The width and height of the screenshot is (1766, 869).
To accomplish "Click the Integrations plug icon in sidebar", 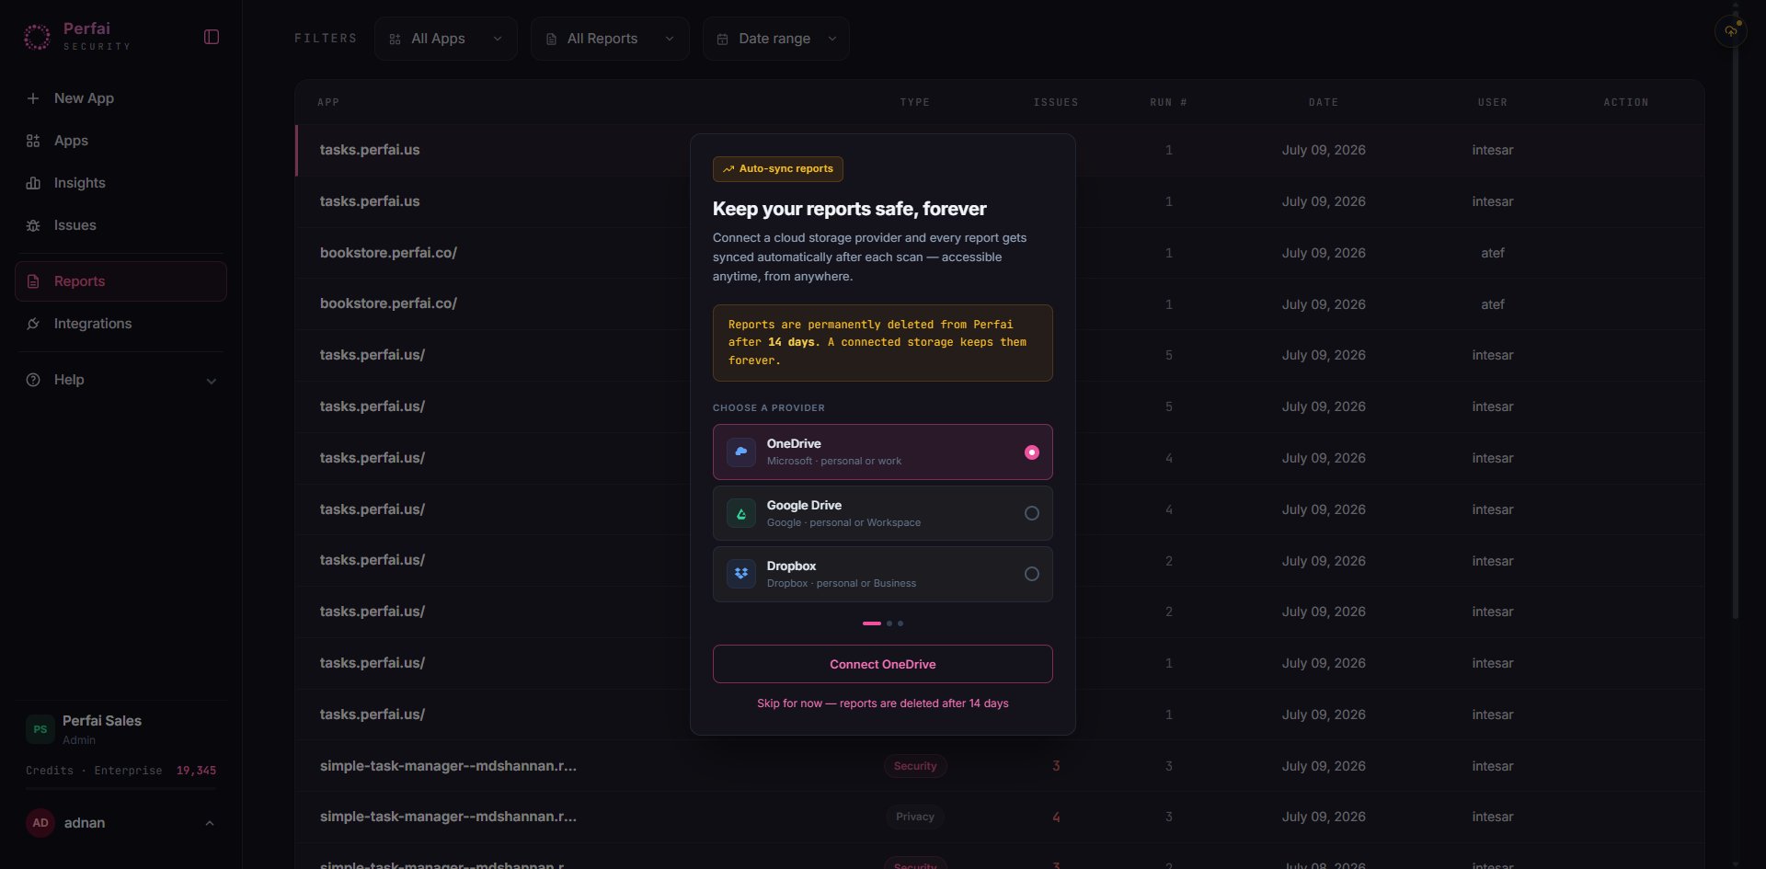I will click(33, 324).
